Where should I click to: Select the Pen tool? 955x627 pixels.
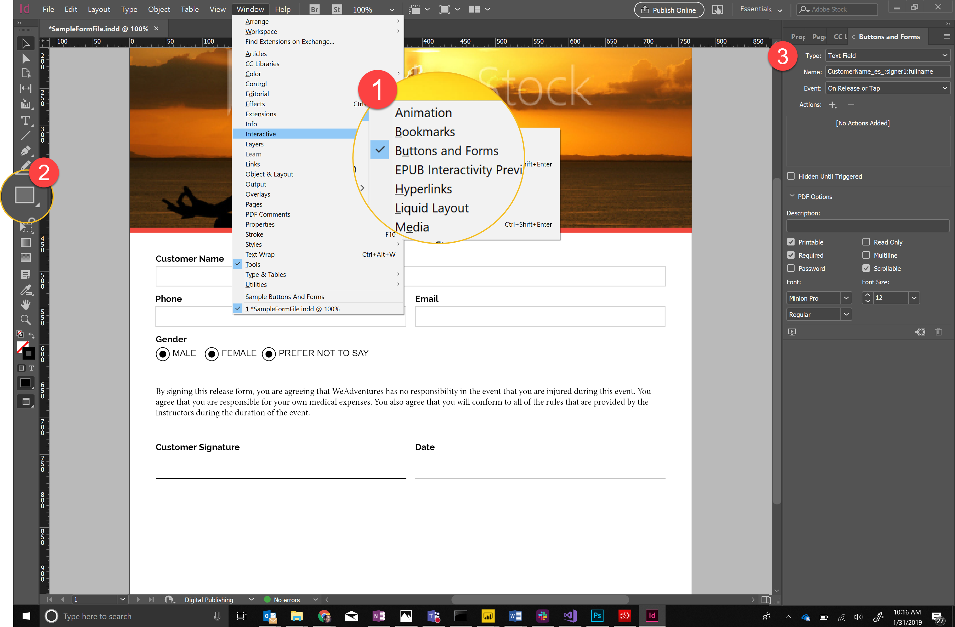pyautogui.click(x=26, y=151)
